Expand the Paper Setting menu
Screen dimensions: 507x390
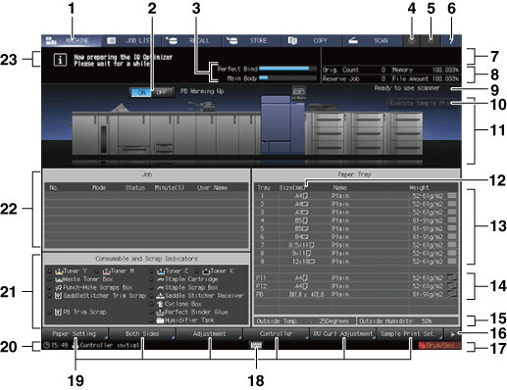point(75,334)
